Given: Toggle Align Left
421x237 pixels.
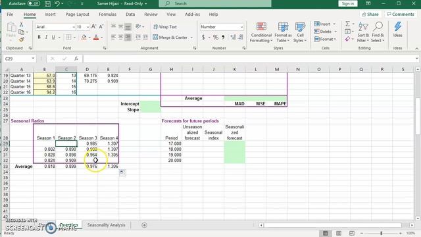Looking at the screenshot, I should (x=114, y=38).
